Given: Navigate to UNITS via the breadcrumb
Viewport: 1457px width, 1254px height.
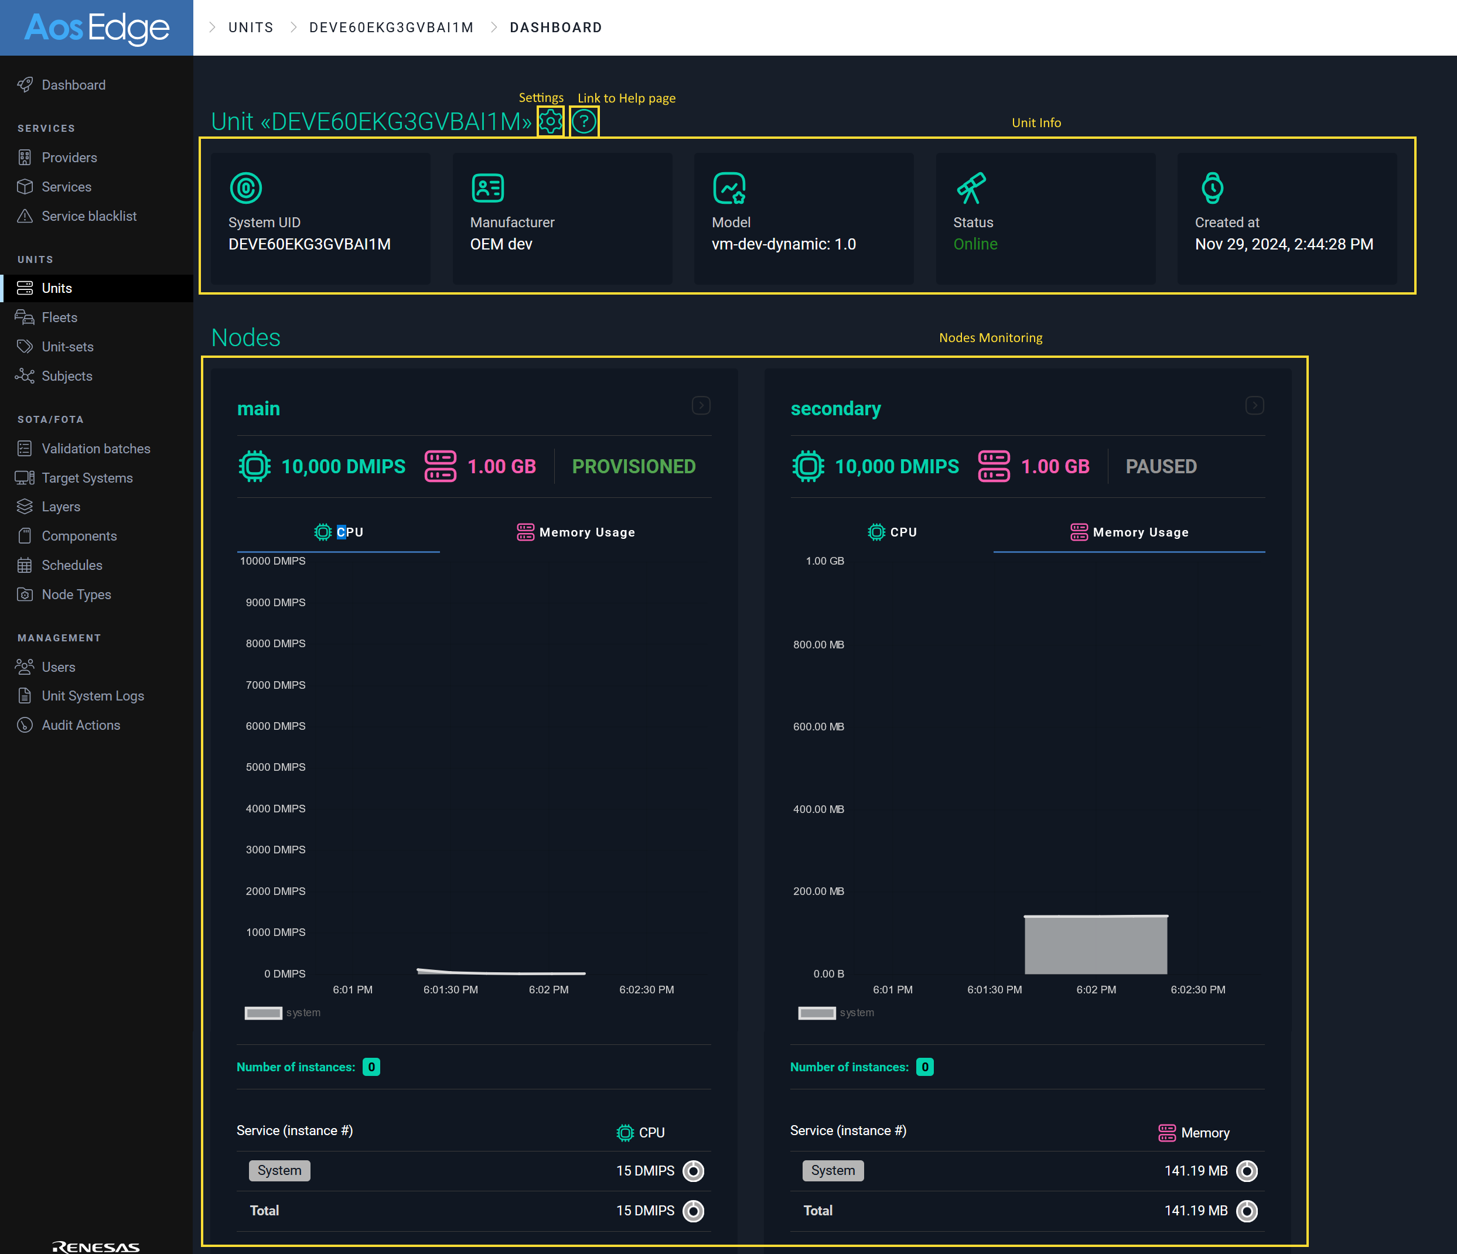Looking at the screenshot, I should click(250, 28).
